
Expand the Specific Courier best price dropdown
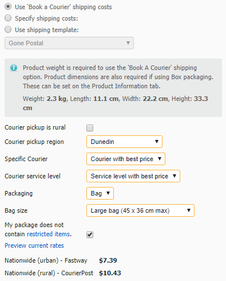[126, 159]
